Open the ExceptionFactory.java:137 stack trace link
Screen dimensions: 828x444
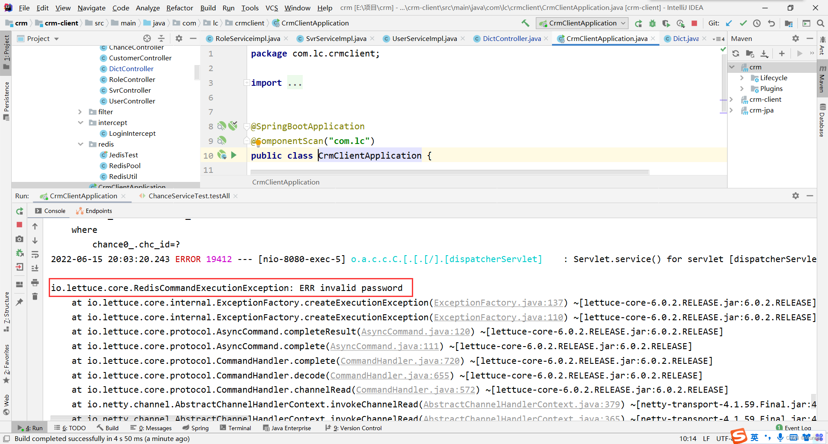click(x=499, y=303)
